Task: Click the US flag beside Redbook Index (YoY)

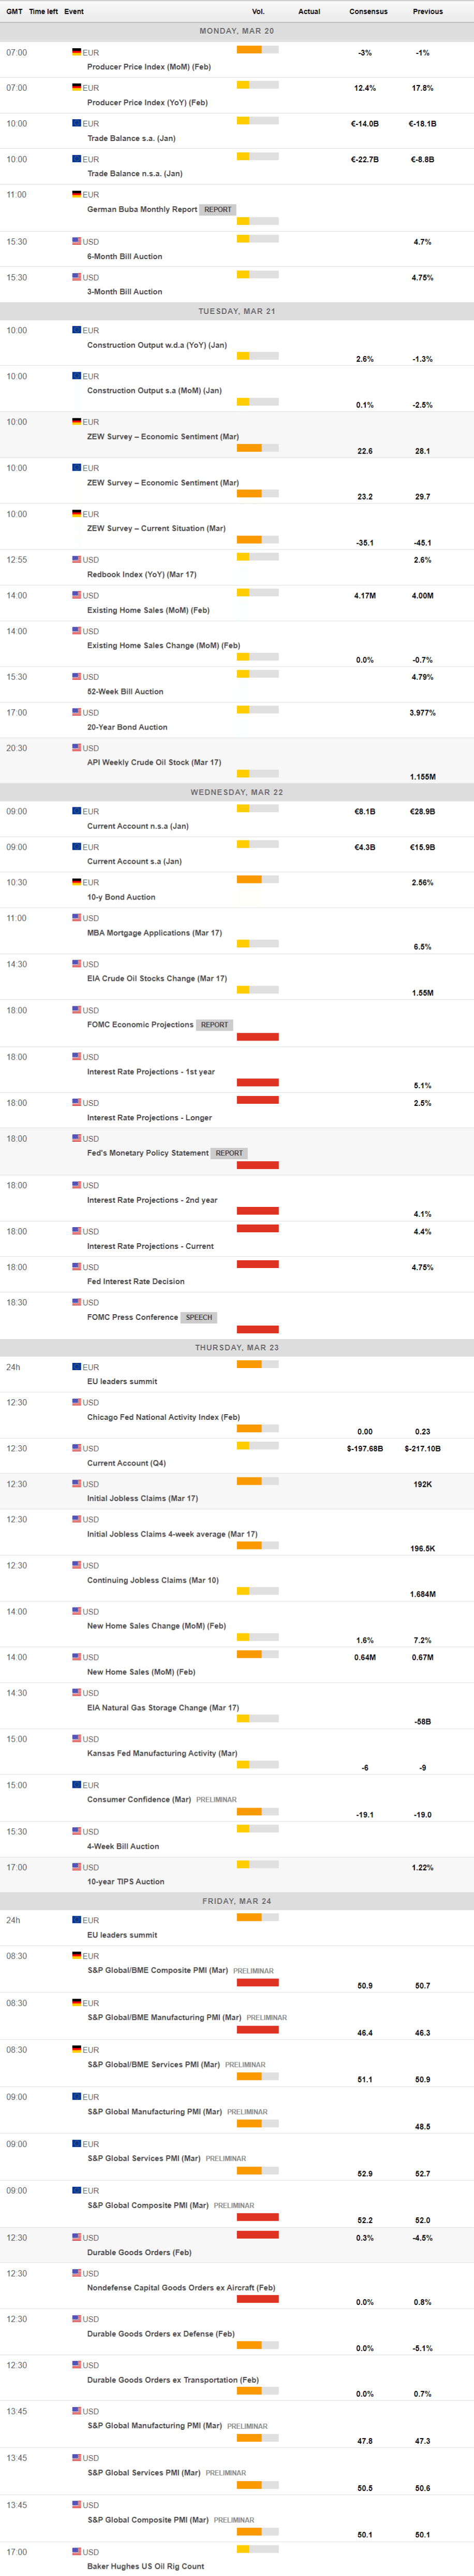Action: point(77,560)
